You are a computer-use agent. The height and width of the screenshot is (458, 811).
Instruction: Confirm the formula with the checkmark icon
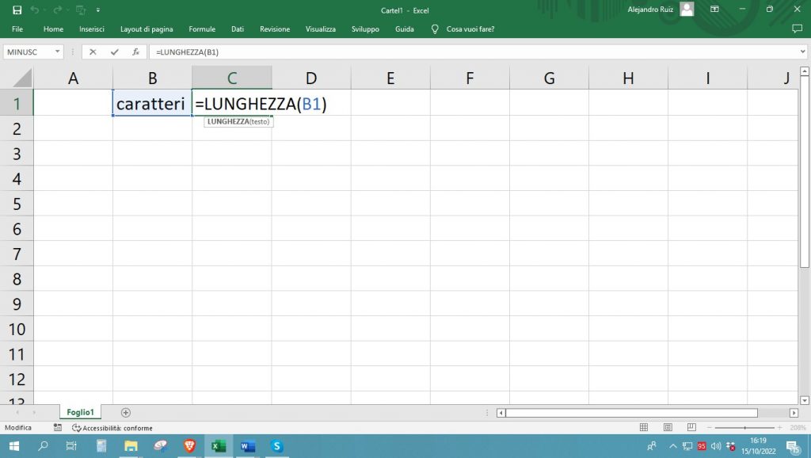(x=114, y=52)
